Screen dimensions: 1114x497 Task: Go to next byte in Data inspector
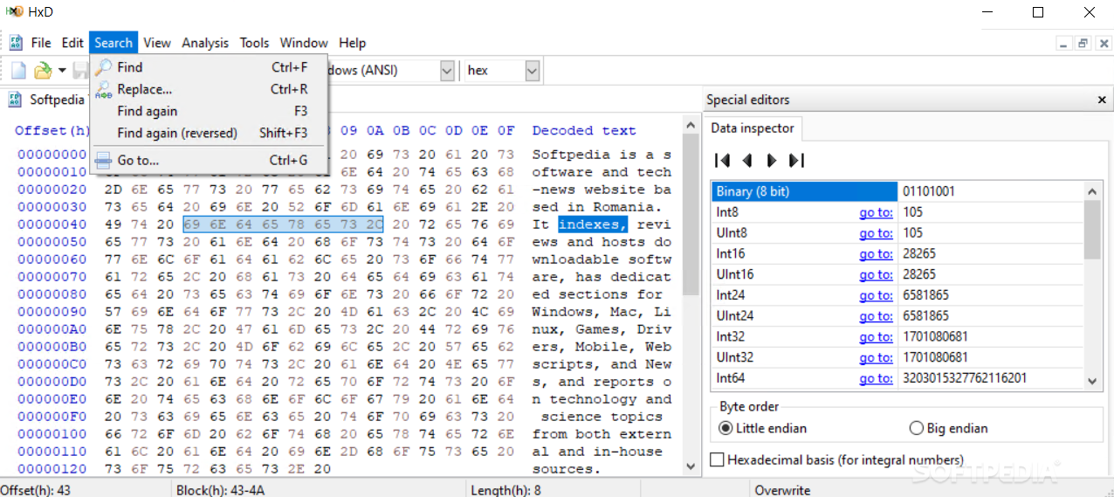772,161
